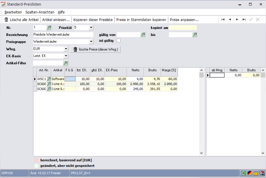The width and height of the screenshot is (266, 178).
Task: Open the lookup icon beside the Nr. field
Action: click(x=49, y=27)
